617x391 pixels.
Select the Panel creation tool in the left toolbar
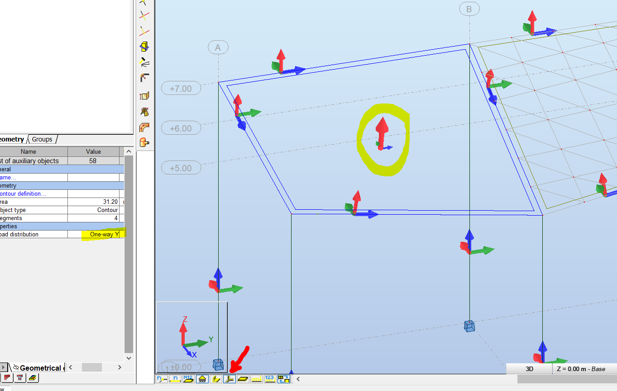[x=144, y=46]
